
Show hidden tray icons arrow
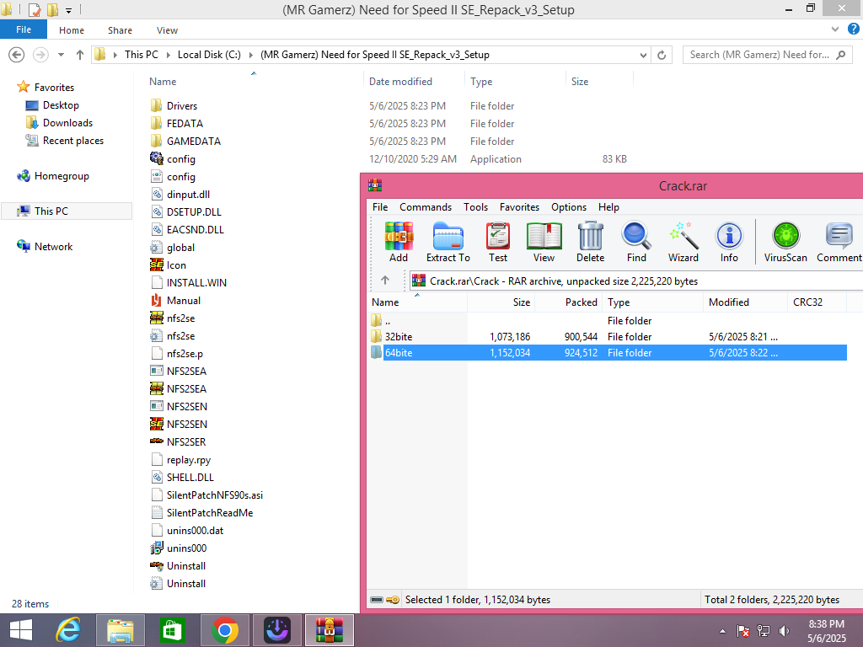point(722,630)
